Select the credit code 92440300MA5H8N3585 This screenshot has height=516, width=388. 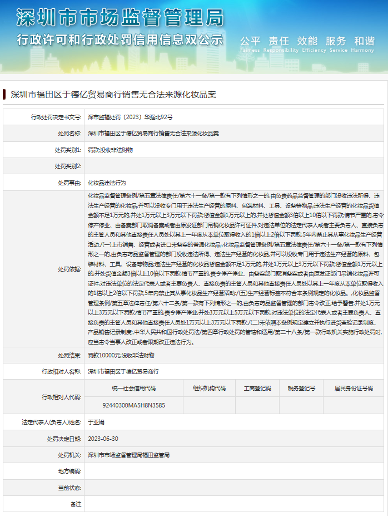click(134, 405)
